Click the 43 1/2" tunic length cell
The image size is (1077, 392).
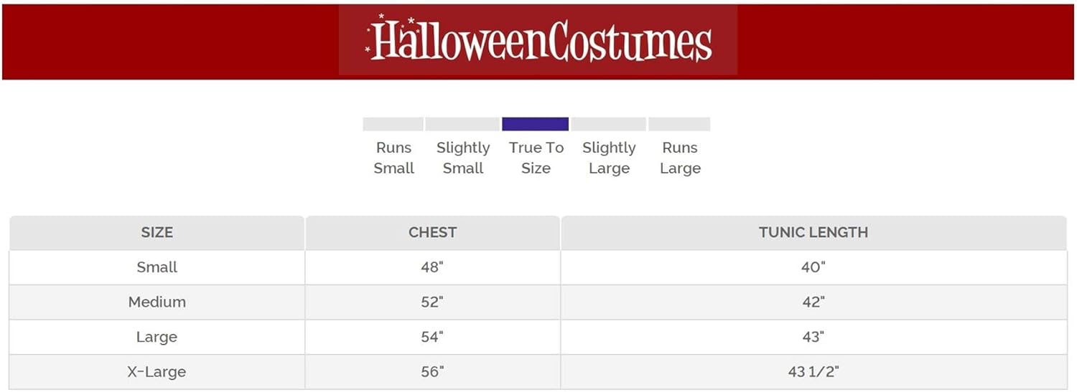pos(813,372)
